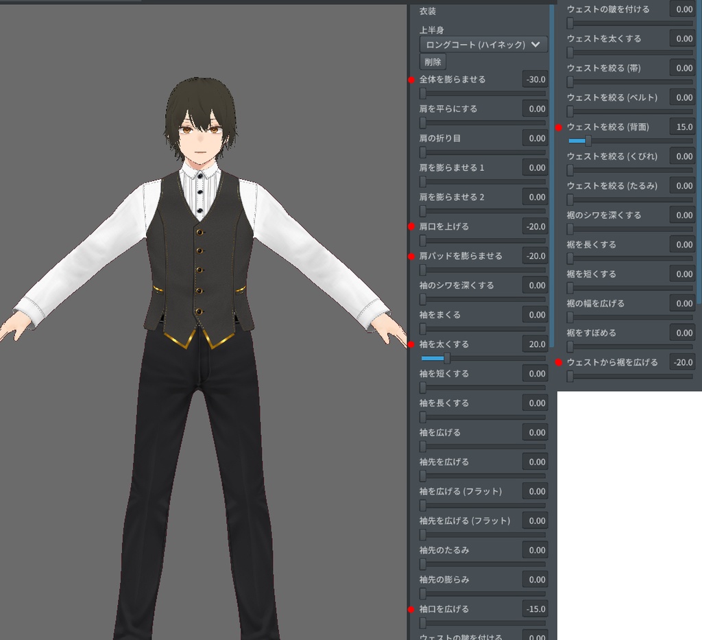Click the 裾を短くする slider
Viewport: 702px width, 640px height.
(630, 288)
